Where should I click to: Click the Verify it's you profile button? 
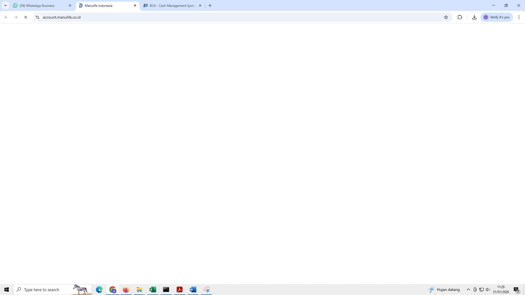point(496,17)
